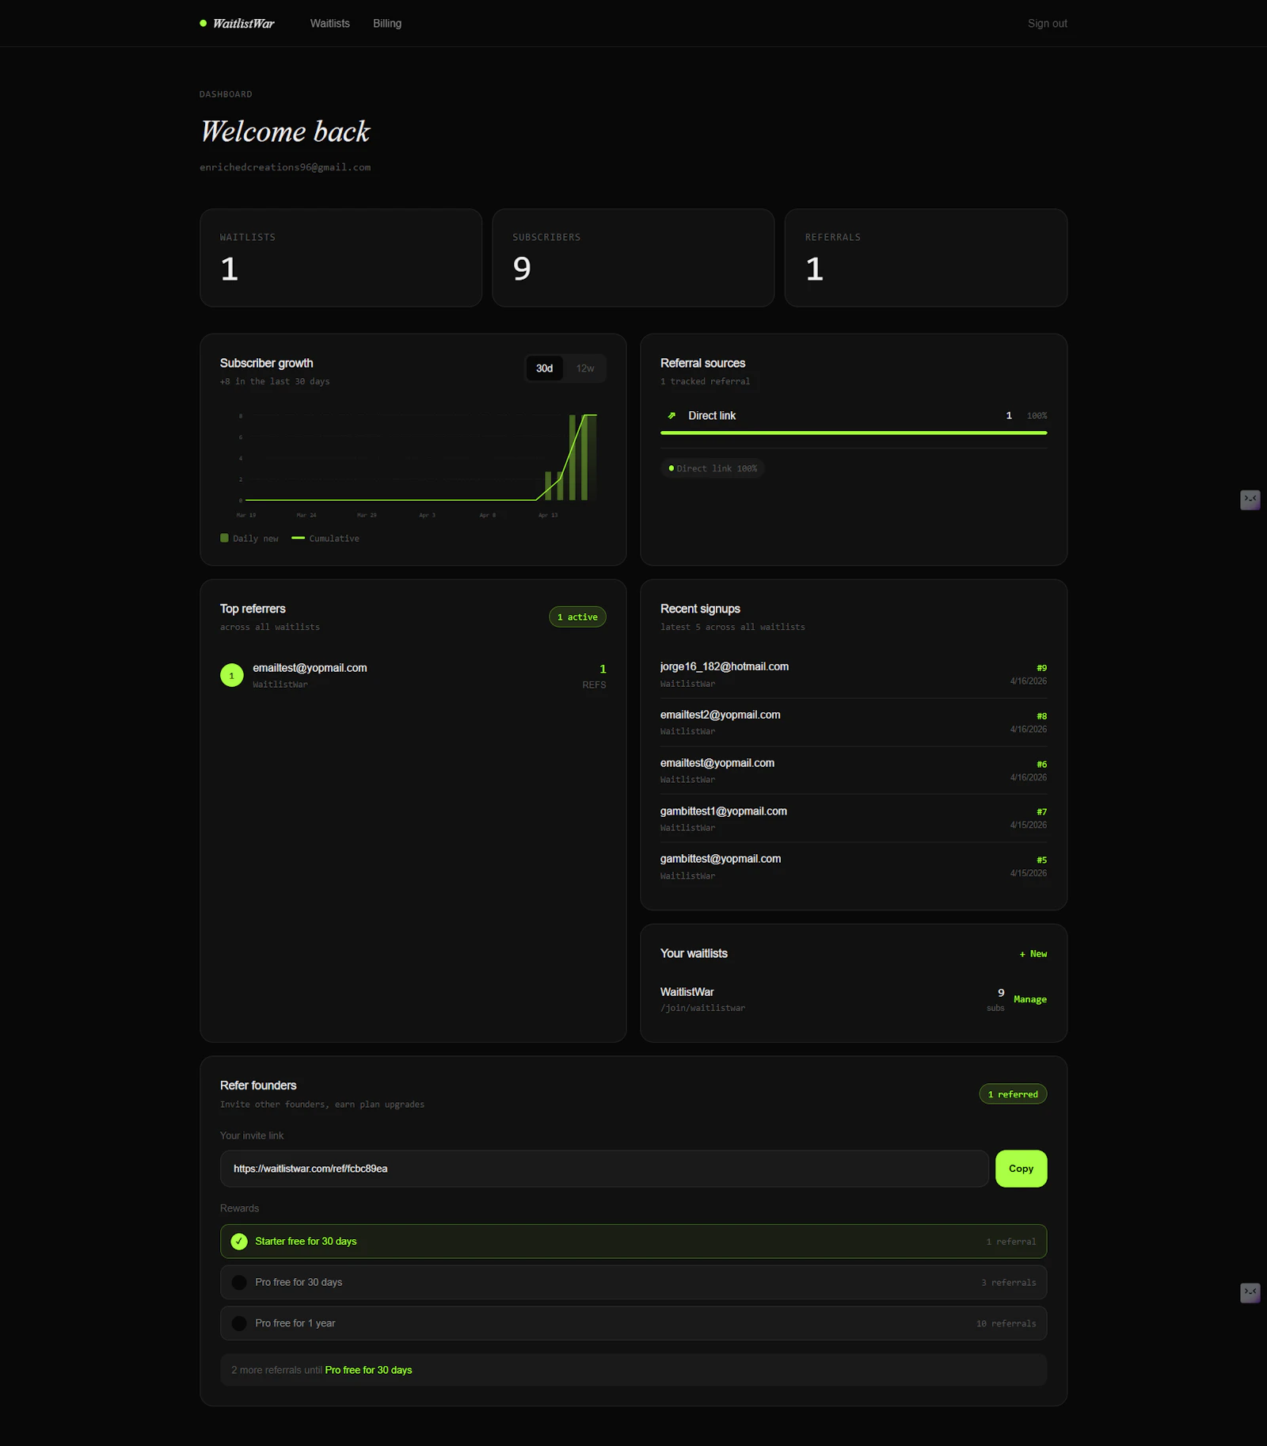The width and height of the screenshot is (1267, 1446).
Task: Open Billing in the navigation bar
Action: click(386, 23)
